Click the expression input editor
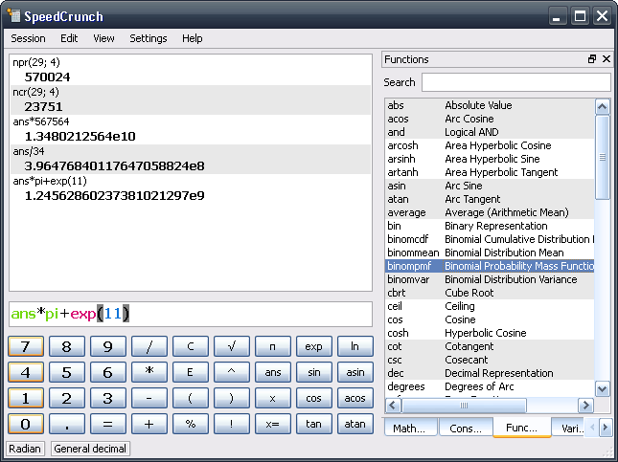Image resolution: width=618 pixels, height=462 pixels. point(191,314)
